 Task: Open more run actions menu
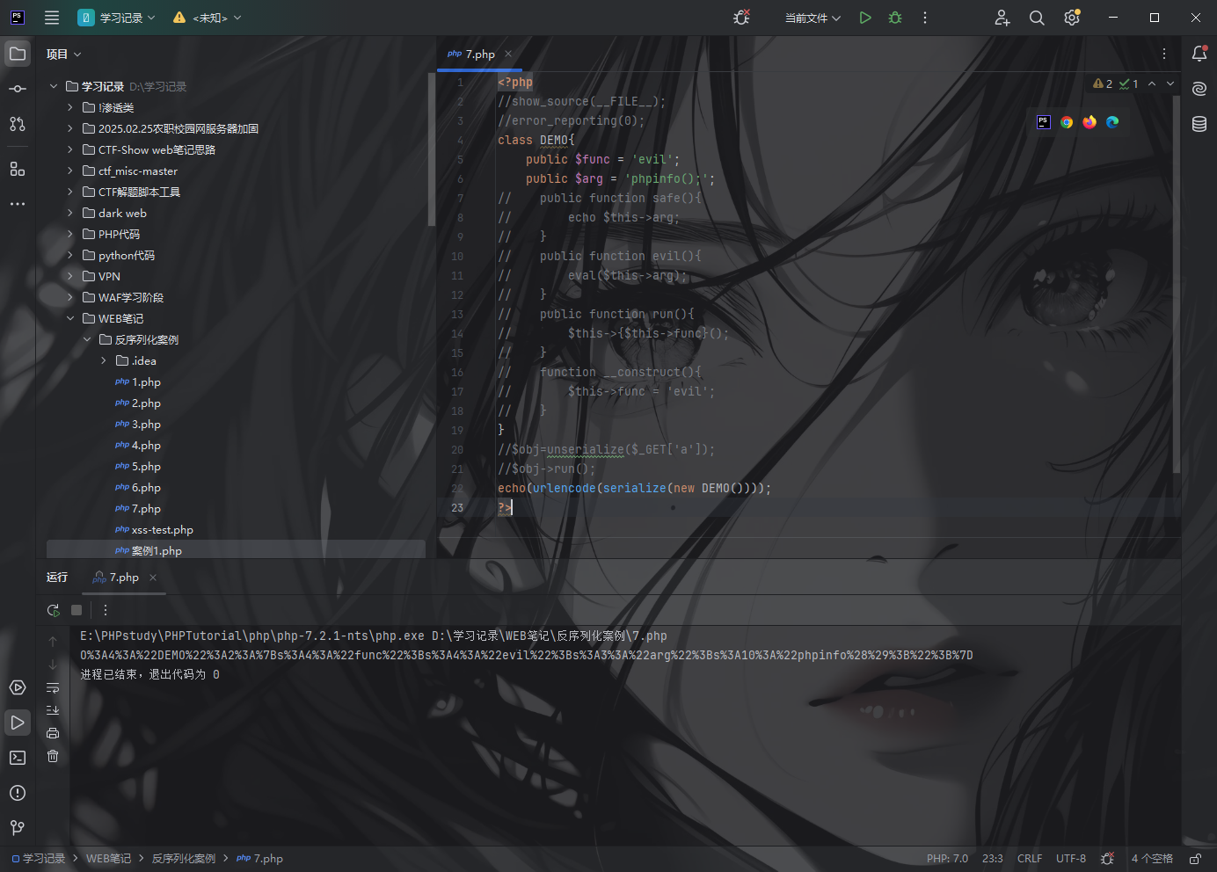[925, 18]
